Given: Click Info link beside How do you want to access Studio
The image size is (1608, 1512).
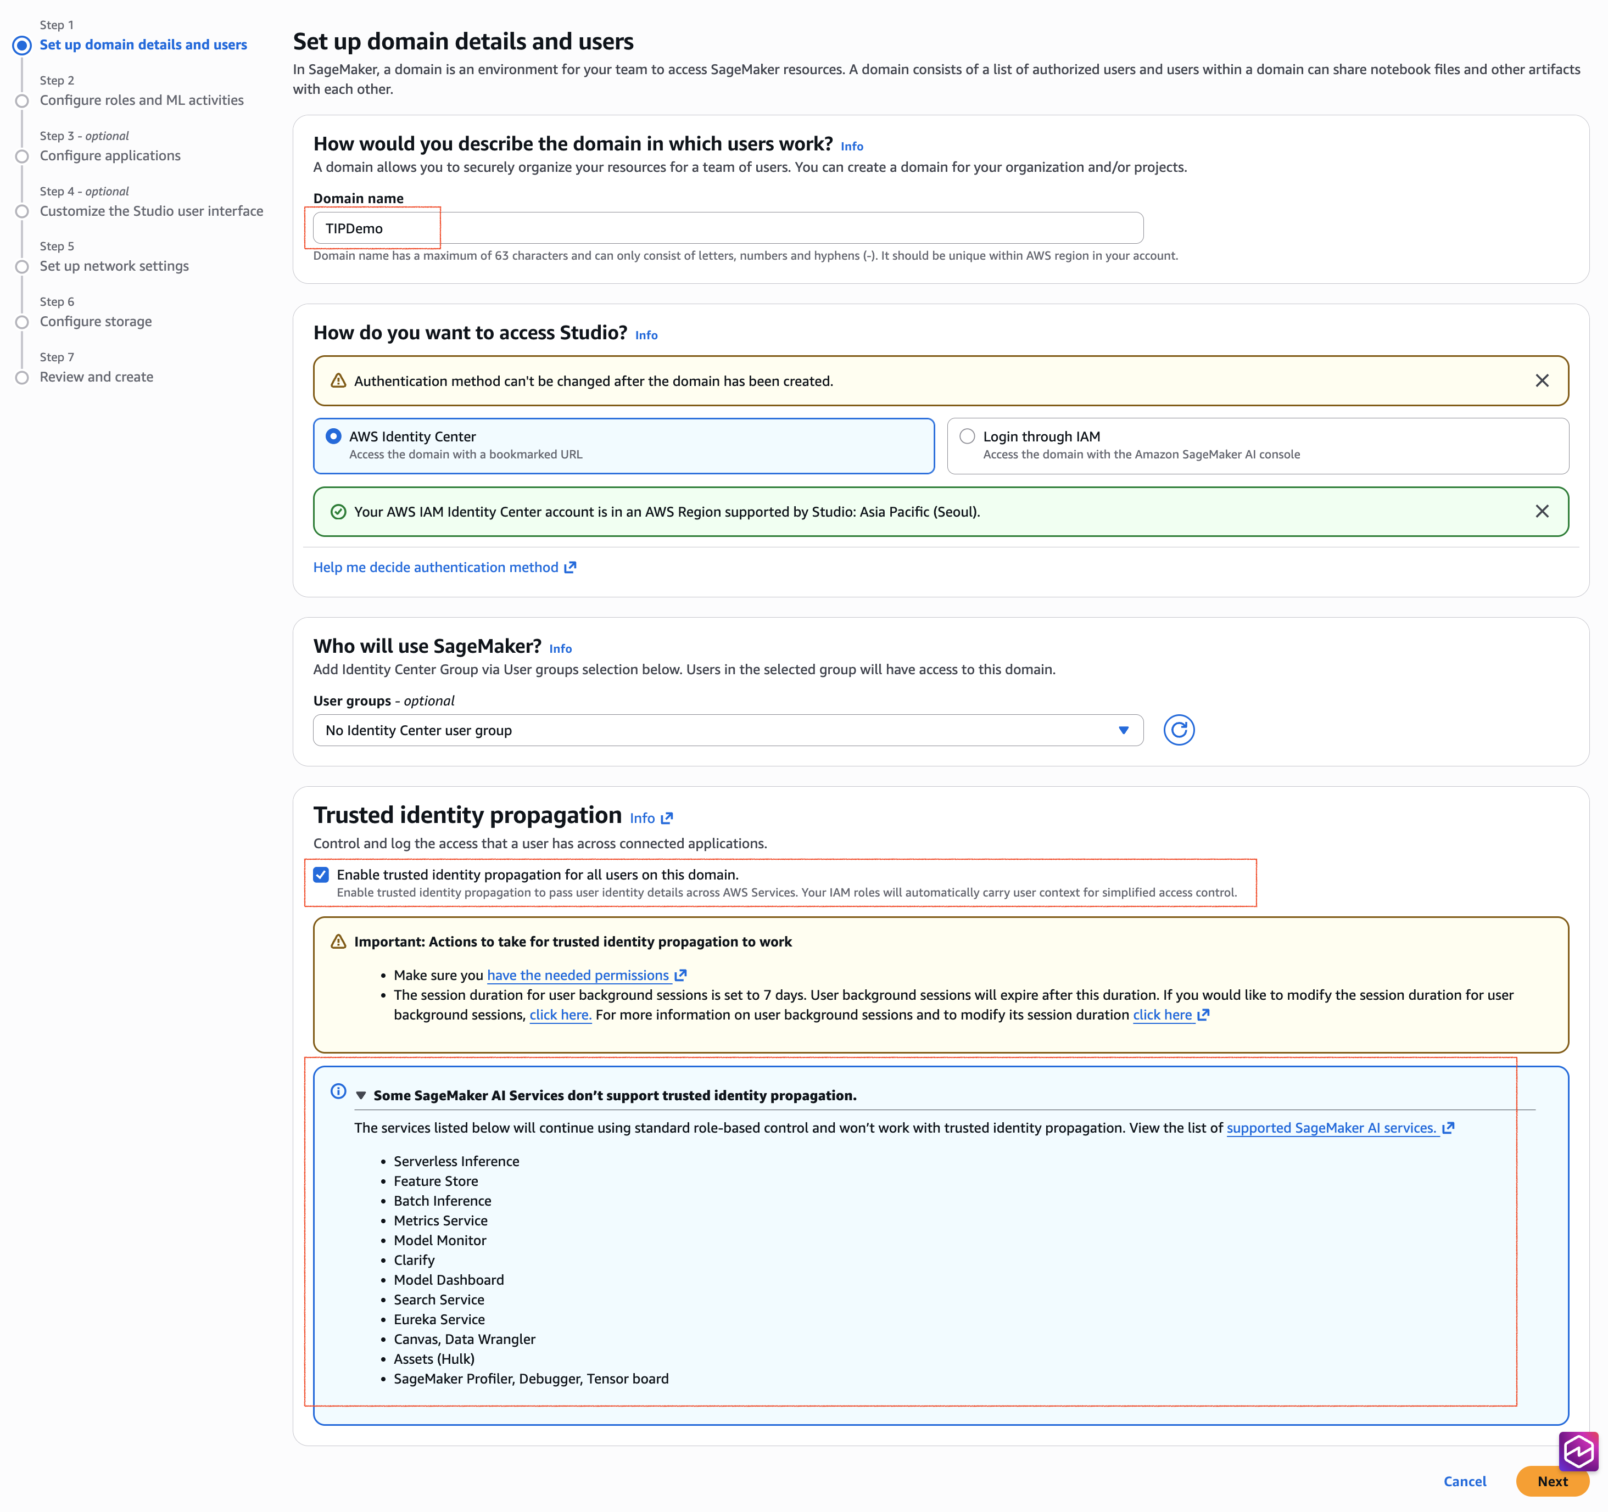Looking at the screenshot, I should tap(646, 335).
